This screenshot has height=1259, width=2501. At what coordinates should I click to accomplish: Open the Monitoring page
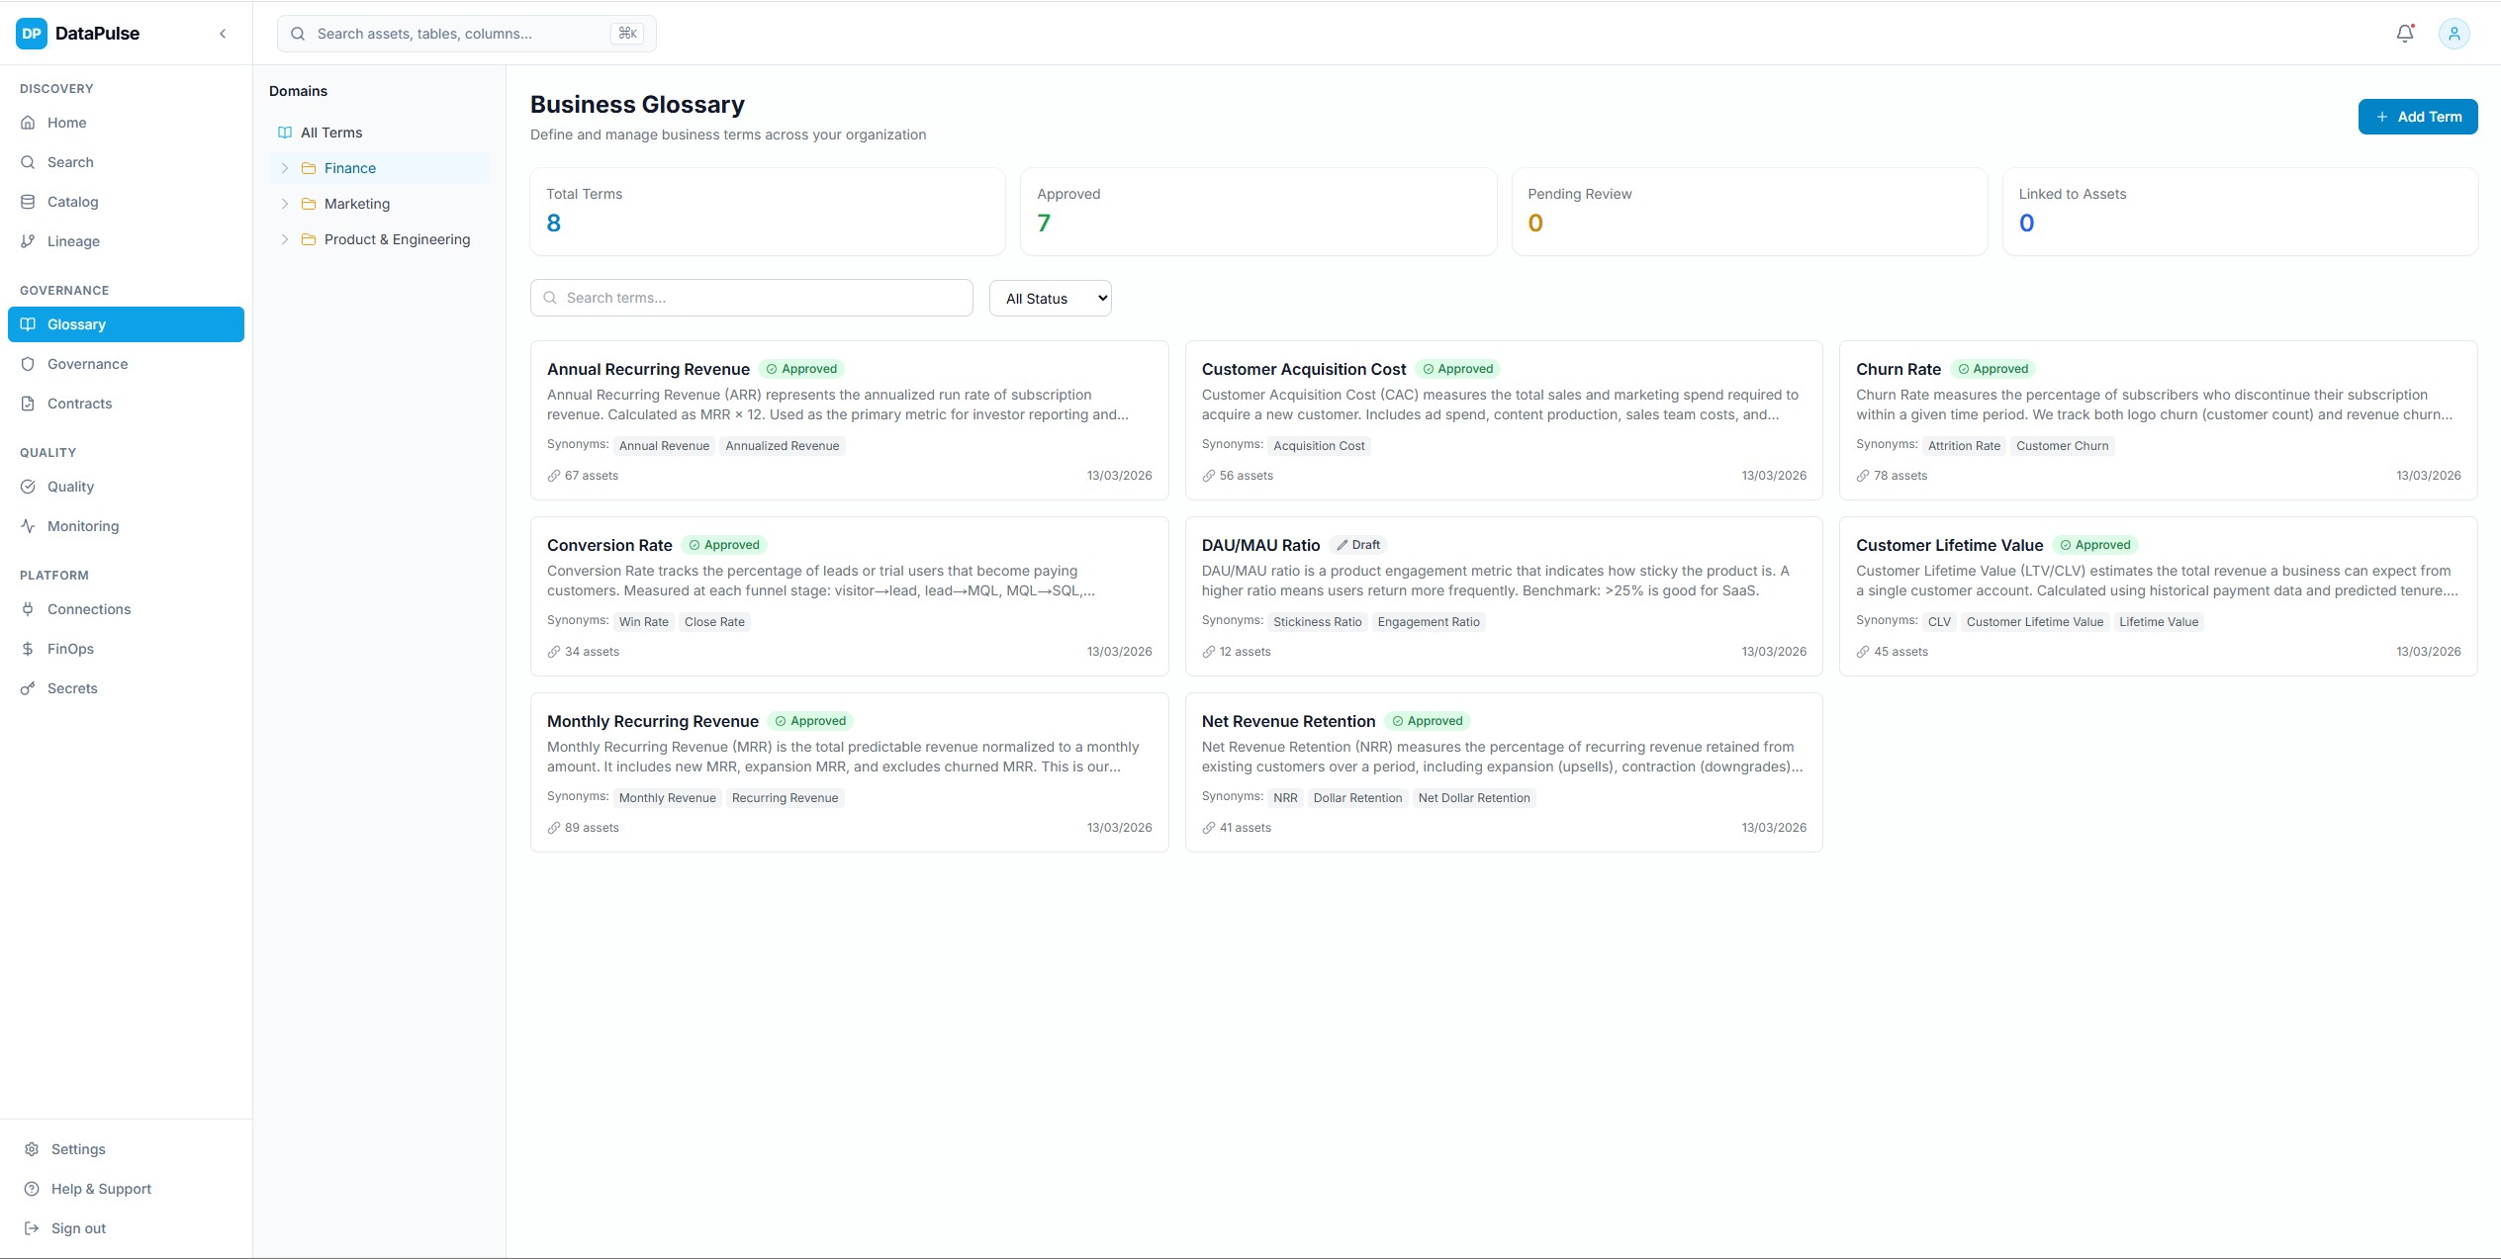coord(83,526)
